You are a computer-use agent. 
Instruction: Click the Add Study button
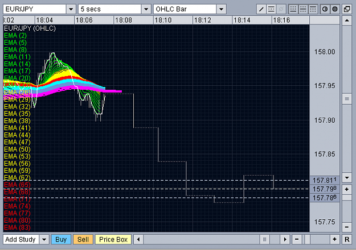21,239
